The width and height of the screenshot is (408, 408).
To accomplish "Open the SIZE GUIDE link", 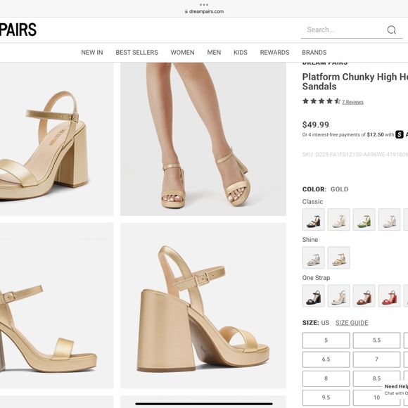I will (x=352, y=323).
